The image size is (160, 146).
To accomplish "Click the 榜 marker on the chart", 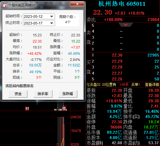I will click(x=64, y=109).
